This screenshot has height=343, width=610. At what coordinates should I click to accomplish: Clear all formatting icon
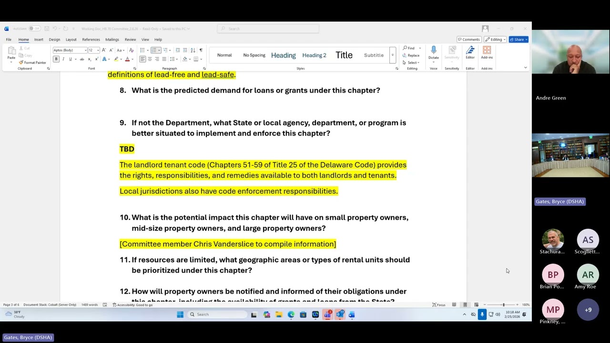pyautogui.click(x=132, y=50)
